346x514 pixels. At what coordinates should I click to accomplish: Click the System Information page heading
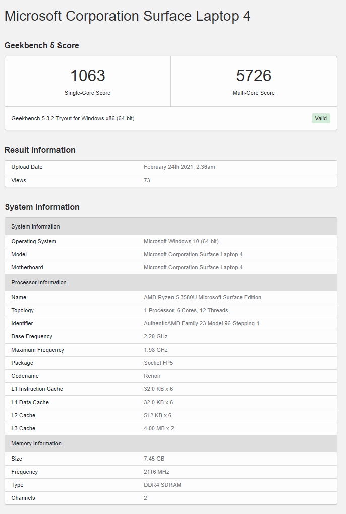[42, 207]
